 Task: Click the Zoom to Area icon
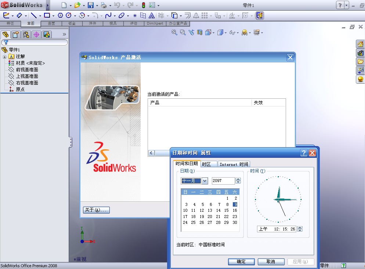click(183, 32)
